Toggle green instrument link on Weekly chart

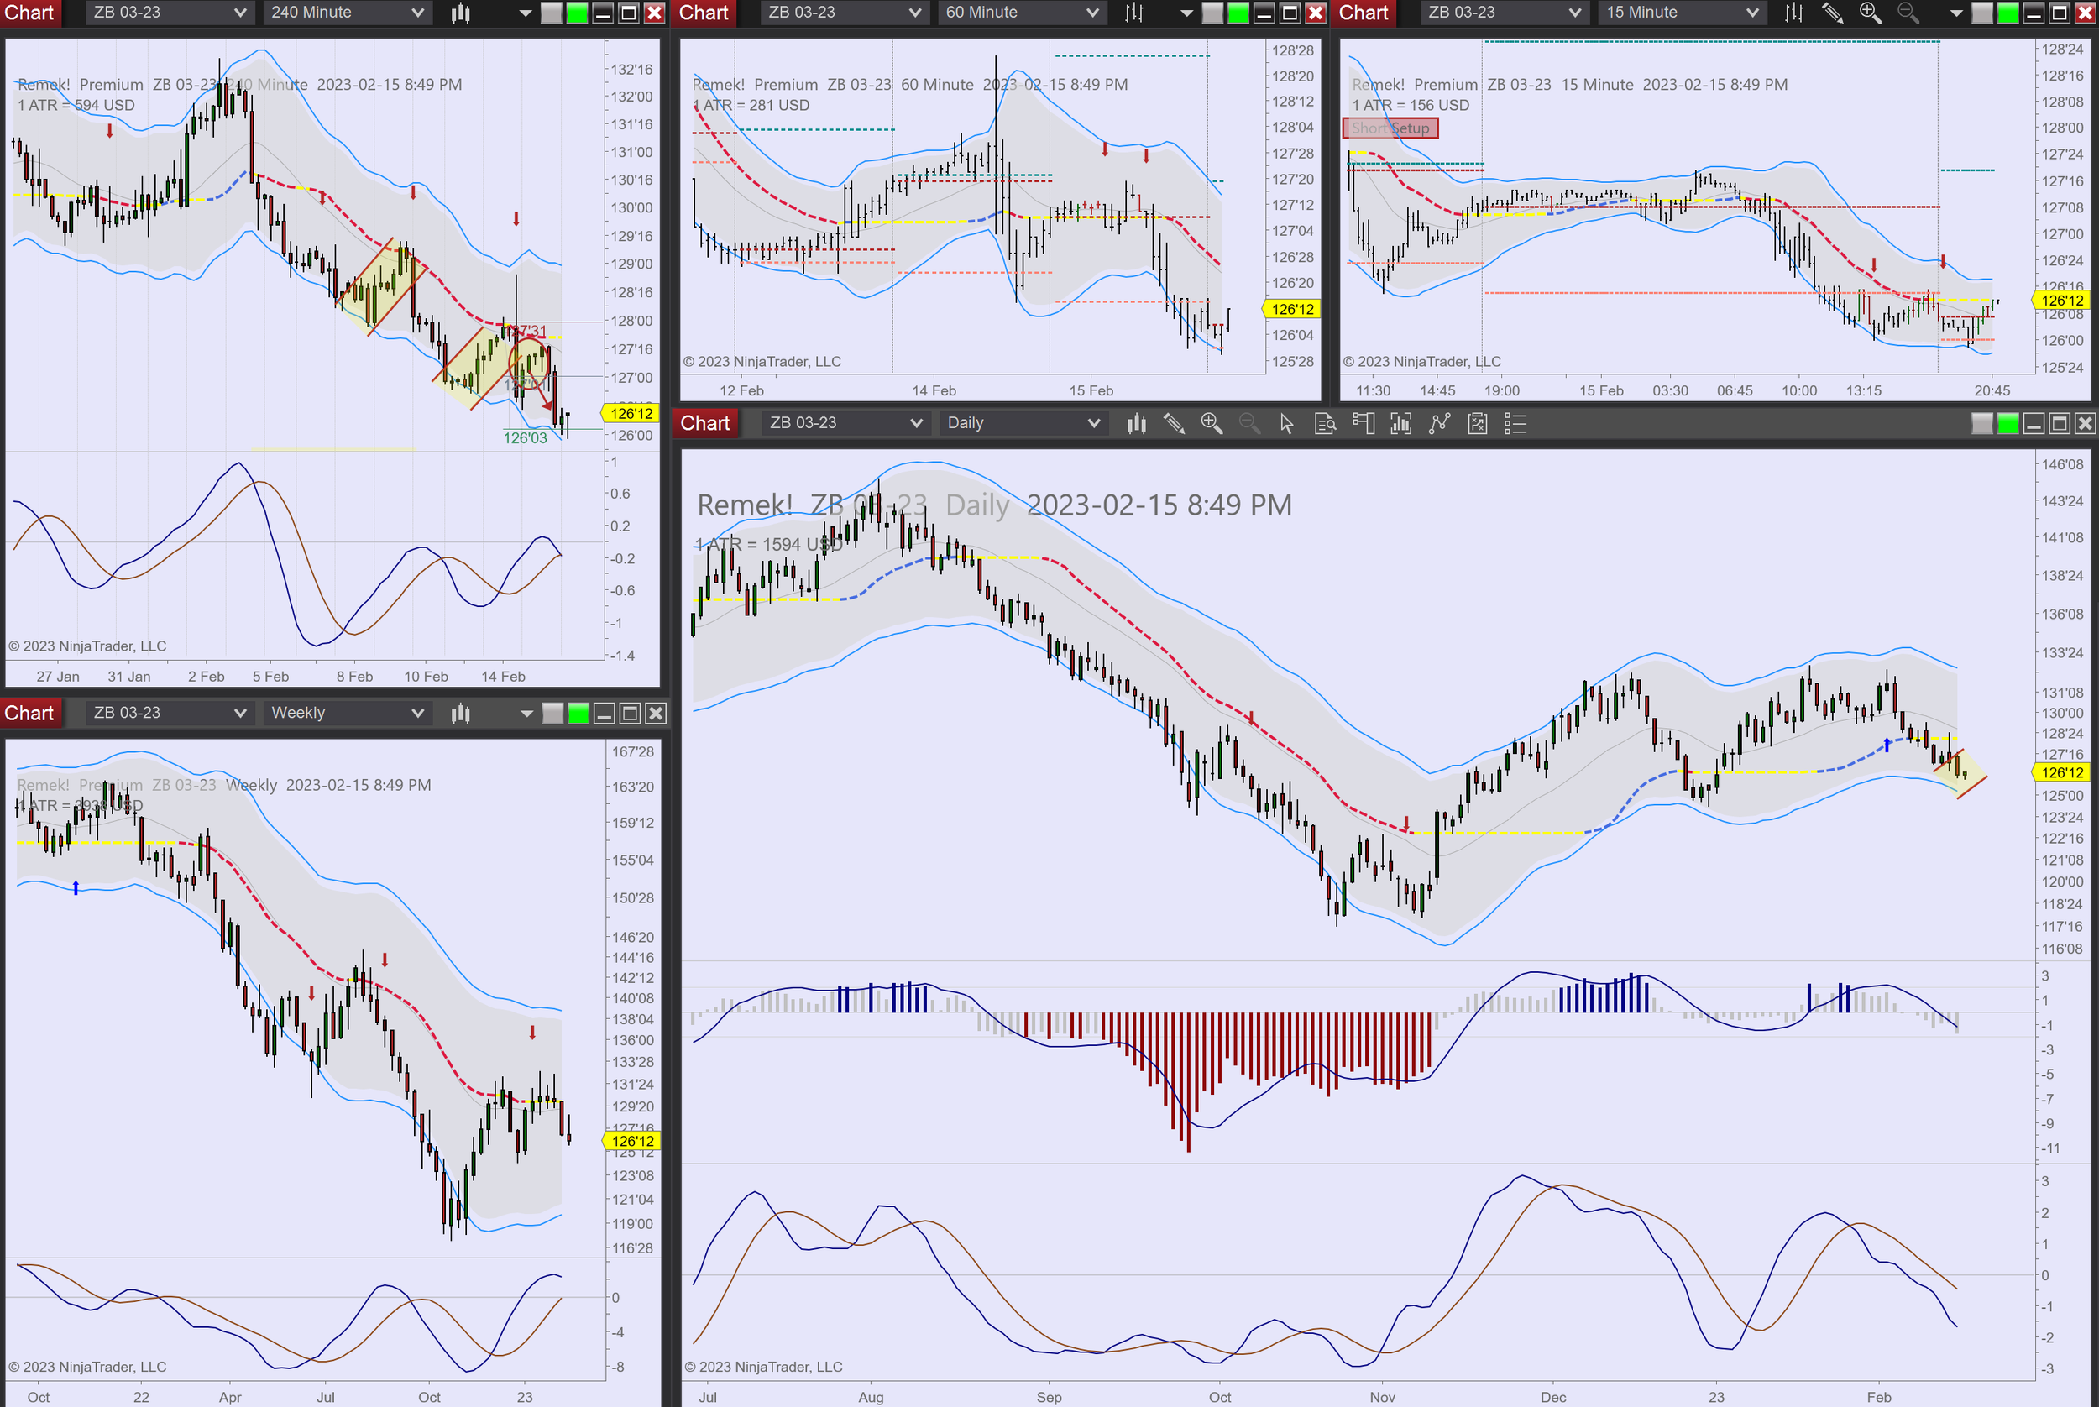[x=578, y=714]
